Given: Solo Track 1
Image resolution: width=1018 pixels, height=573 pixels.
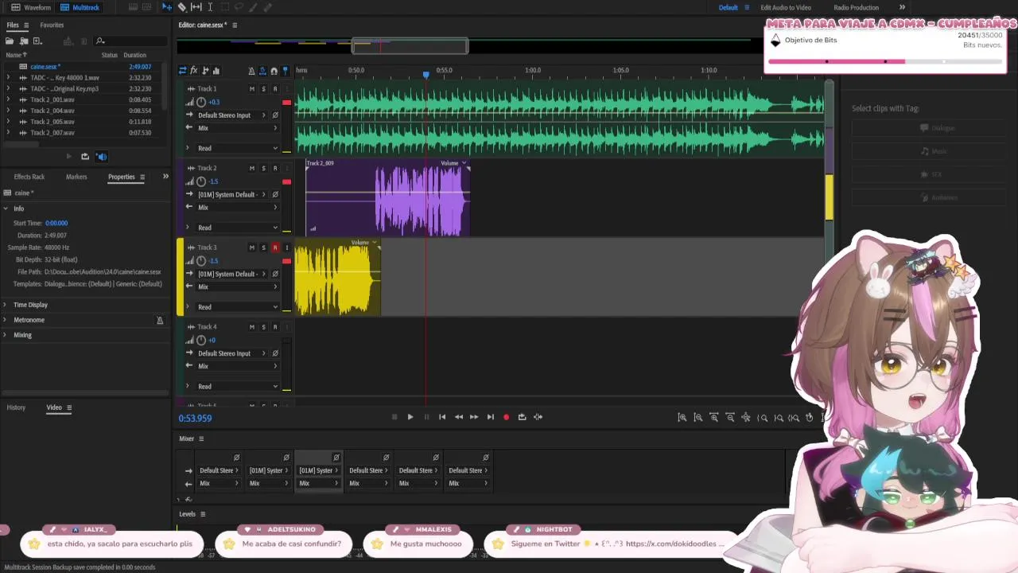Looking at the screenshot, I should (x=263, y=89).
